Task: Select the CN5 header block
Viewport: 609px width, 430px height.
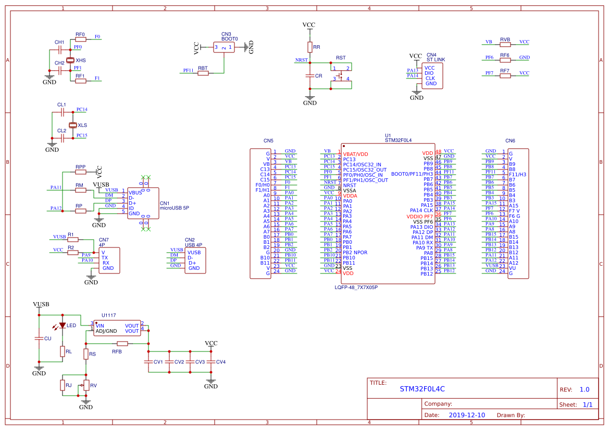Action: coord(260,213)
